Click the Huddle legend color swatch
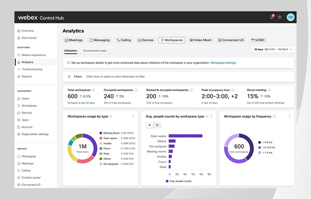The width and height of the screenshot is (311, 199). (101, 143)
